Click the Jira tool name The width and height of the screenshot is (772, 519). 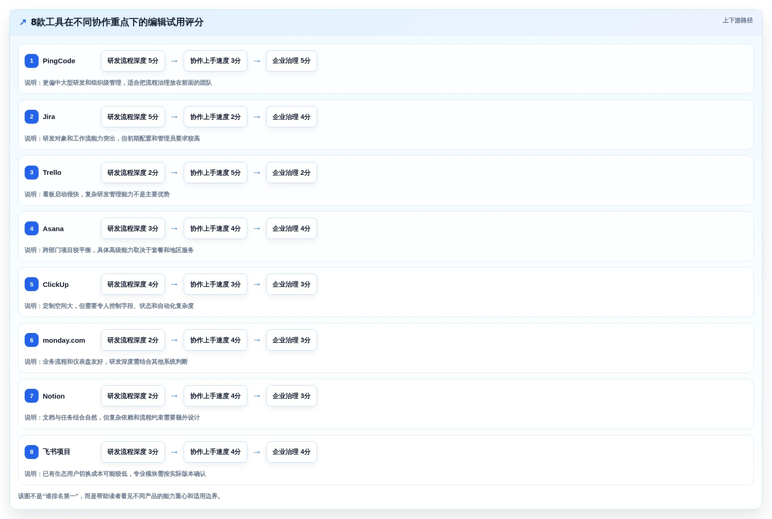(x=49, y=117)
